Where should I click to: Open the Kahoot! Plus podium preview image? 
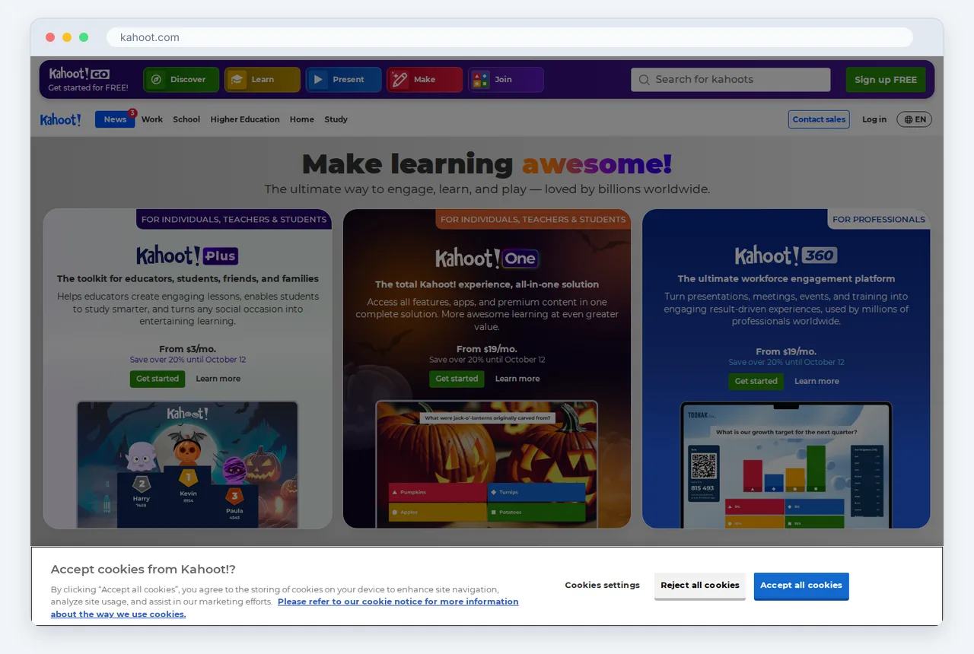tap(187, 465)
